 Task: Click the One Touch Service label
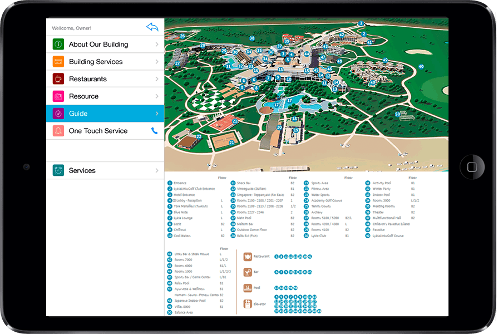pos(98,131)
